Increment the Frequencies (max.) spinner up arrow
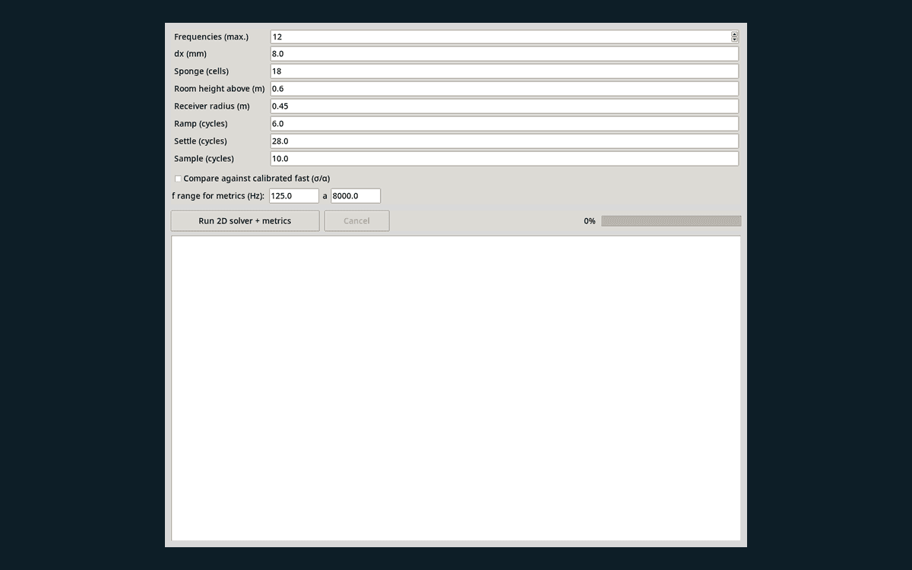 [734, 34]
